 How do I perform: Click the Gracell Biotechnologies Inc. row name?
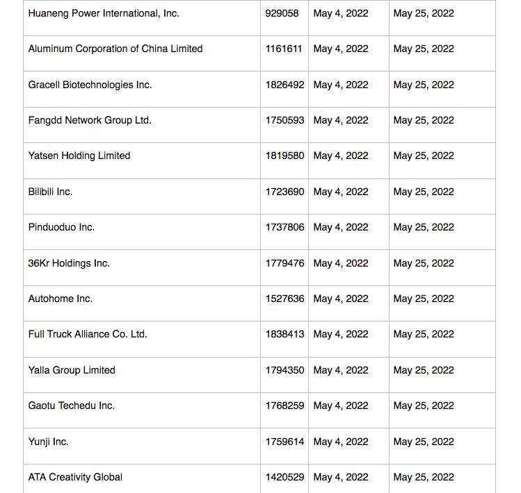pos(90,85)
